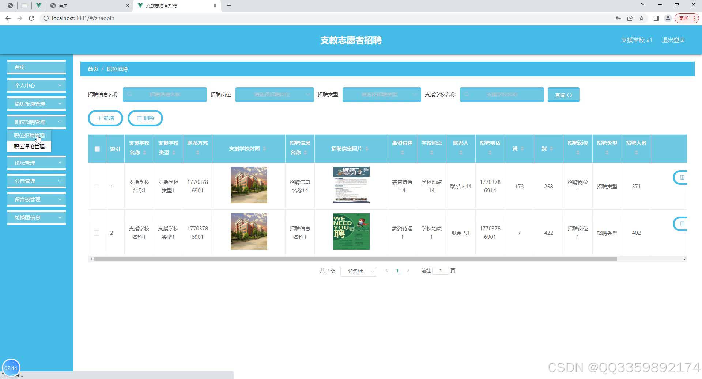702x379 pixels.
Task: Check the row 2 checkbox
Action: [x=97, y=233]
